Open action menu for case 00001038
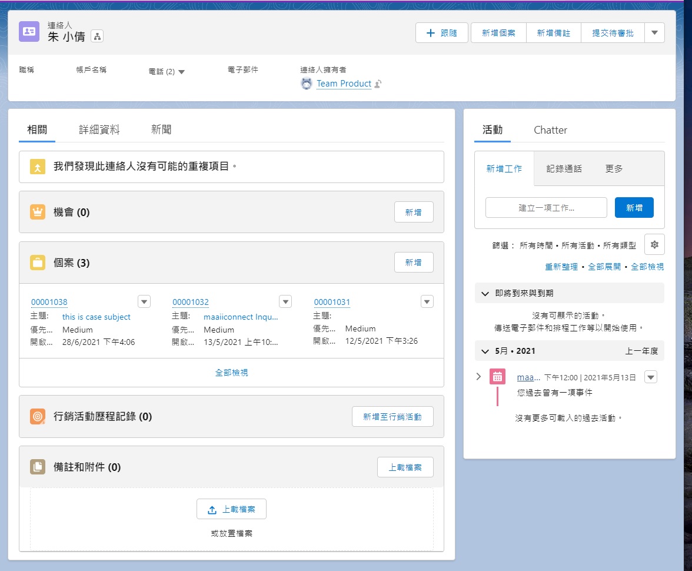692x571 pixels. 144,301
